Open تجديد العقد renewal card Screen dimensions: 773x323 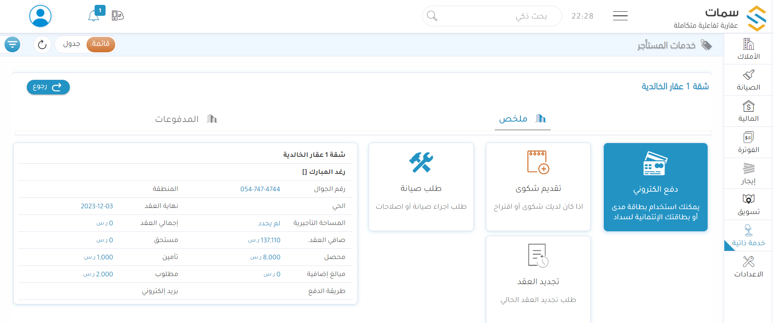pyautogui.click(x=538, y=280)
